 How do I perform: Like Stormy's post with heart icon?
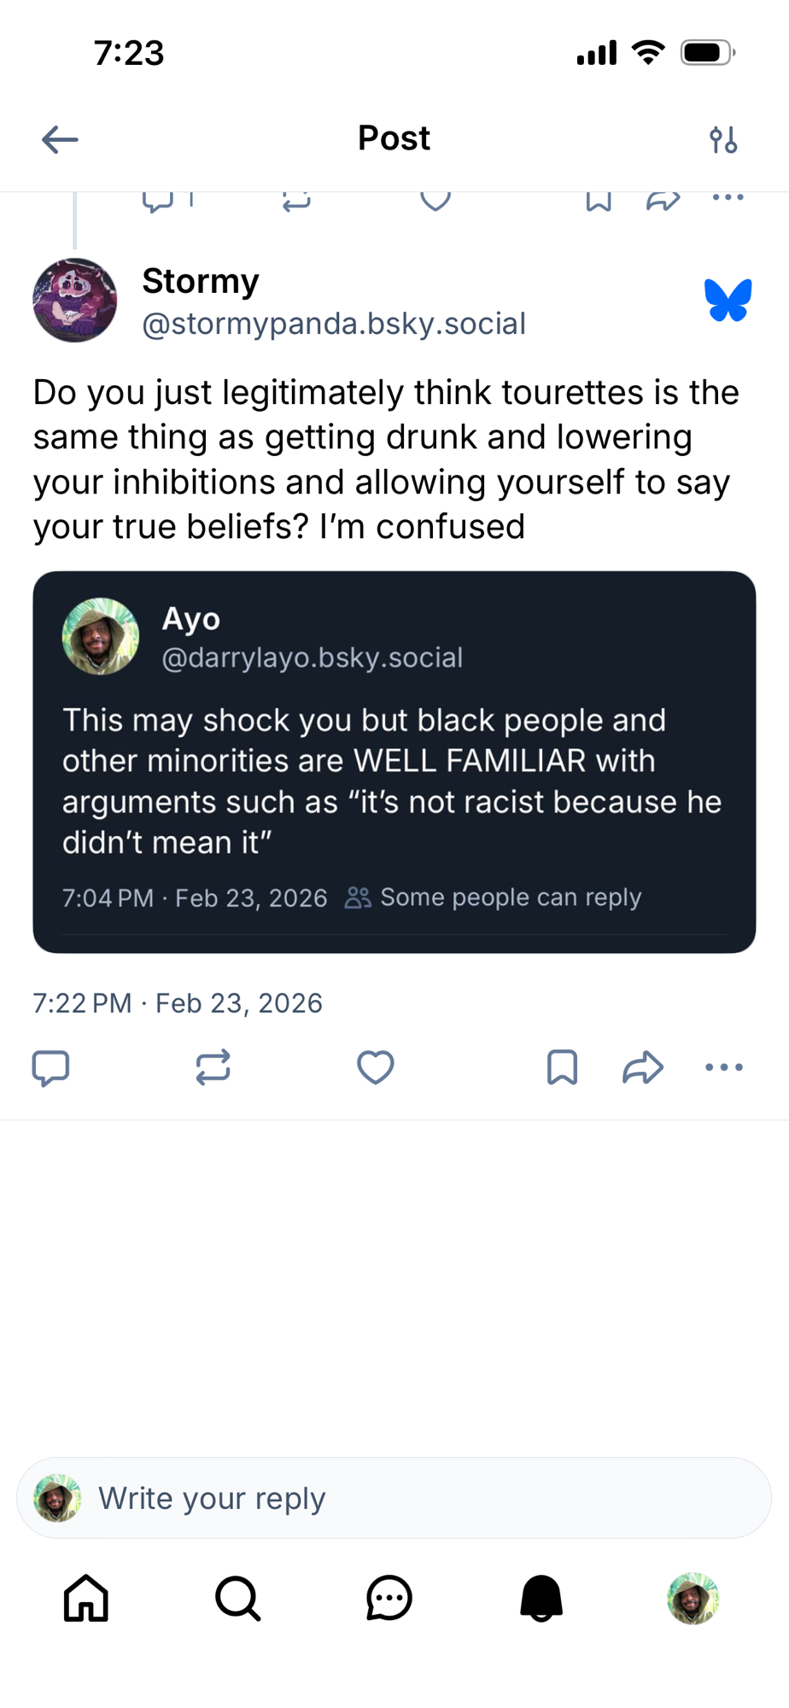[x=375, y=1067]
